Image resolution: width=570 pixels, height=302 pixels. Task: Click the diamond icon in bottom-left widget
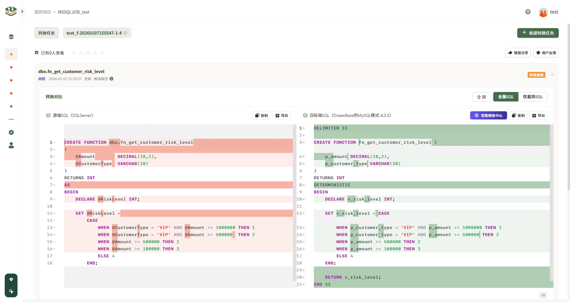11,279
